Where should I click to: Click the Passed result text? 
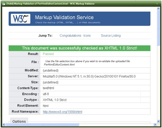click(x=48, y=54)
